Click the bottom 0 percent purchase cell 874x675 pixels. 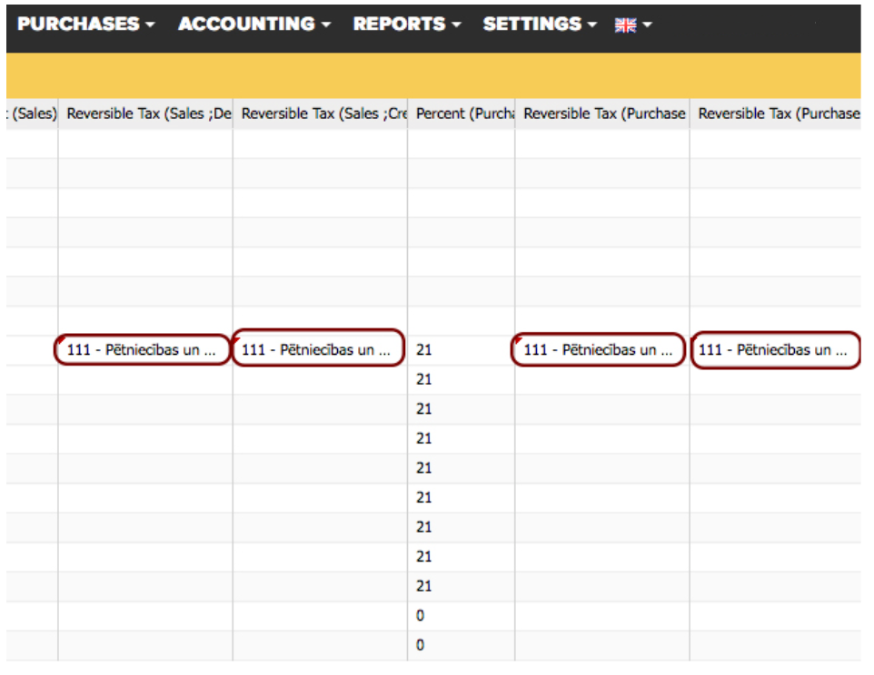pyautogui.click(x=421, y=645)
